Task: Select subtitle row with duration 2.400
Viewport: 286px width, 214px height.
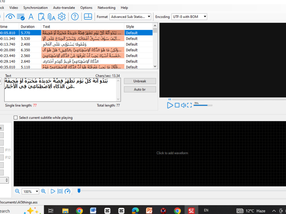Action: 76,44
